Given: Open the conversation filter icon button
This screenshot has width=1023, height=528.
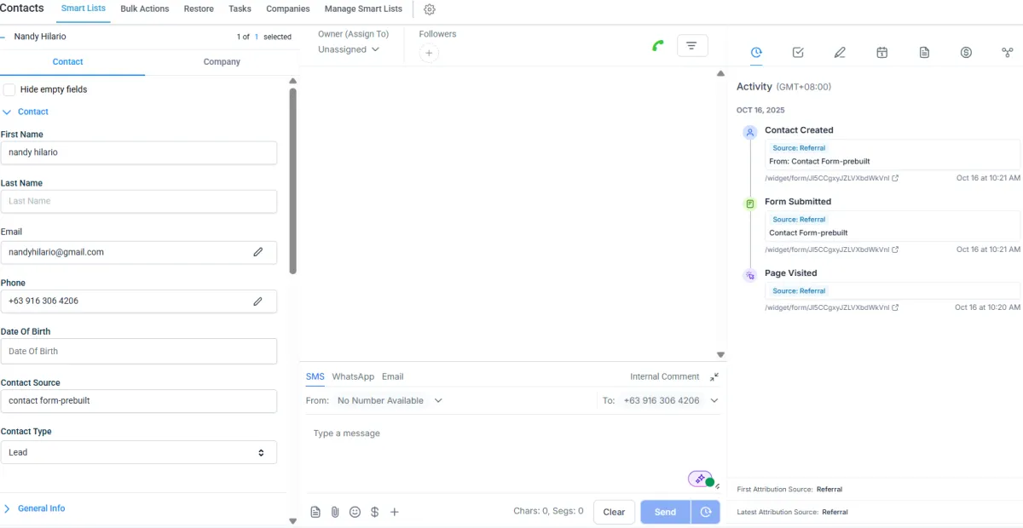Looking at the screenshot, I should [692, 46].
